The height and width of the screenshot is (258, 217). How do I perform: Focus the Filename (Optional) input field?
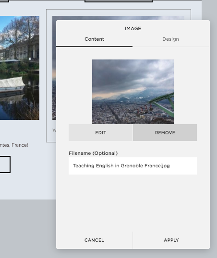coord(133,166)
